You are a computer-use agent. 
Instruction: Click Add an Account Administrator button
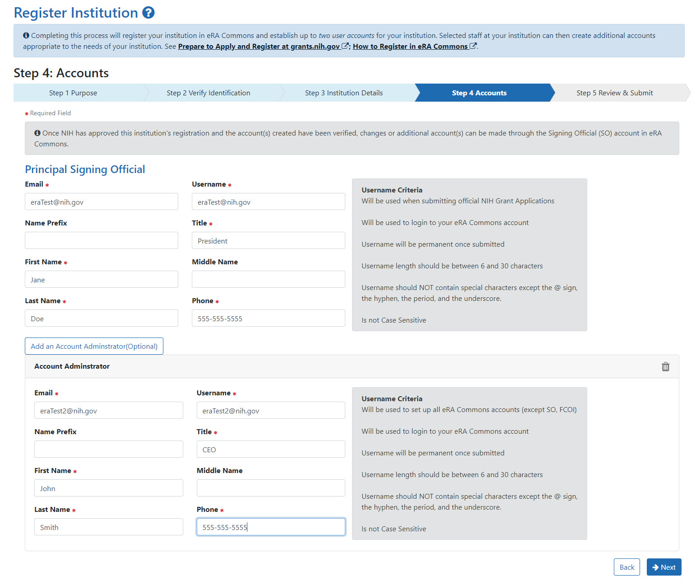pyautogui.click(x=94, y=346)
